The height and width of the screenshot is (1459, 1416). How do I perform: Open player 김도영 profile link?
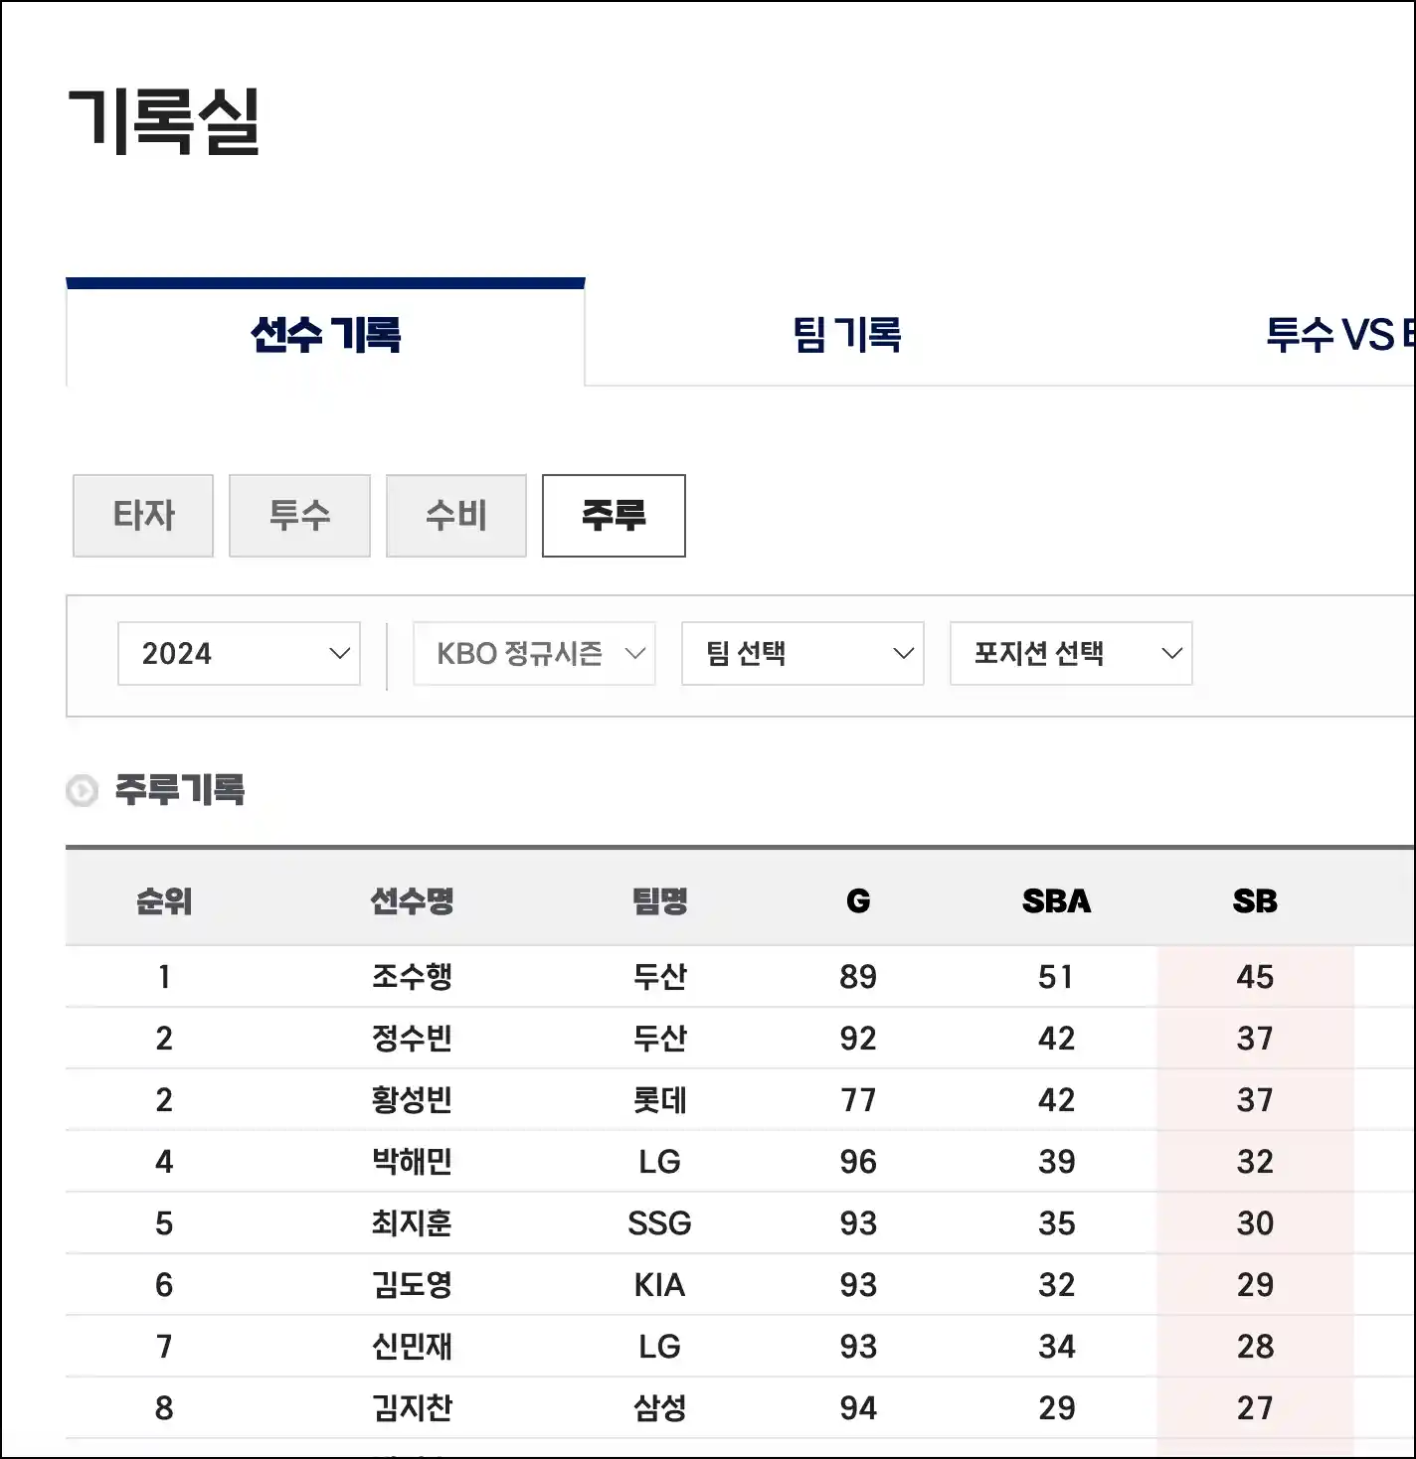pyautogui.click(x=412, y=1285)
